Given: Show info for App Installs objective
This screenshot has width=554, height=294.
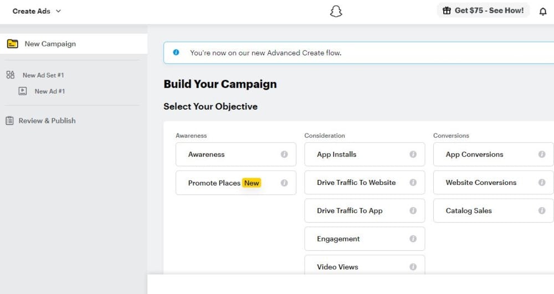Looking at the screenshot, I should (x=413, y=154).
